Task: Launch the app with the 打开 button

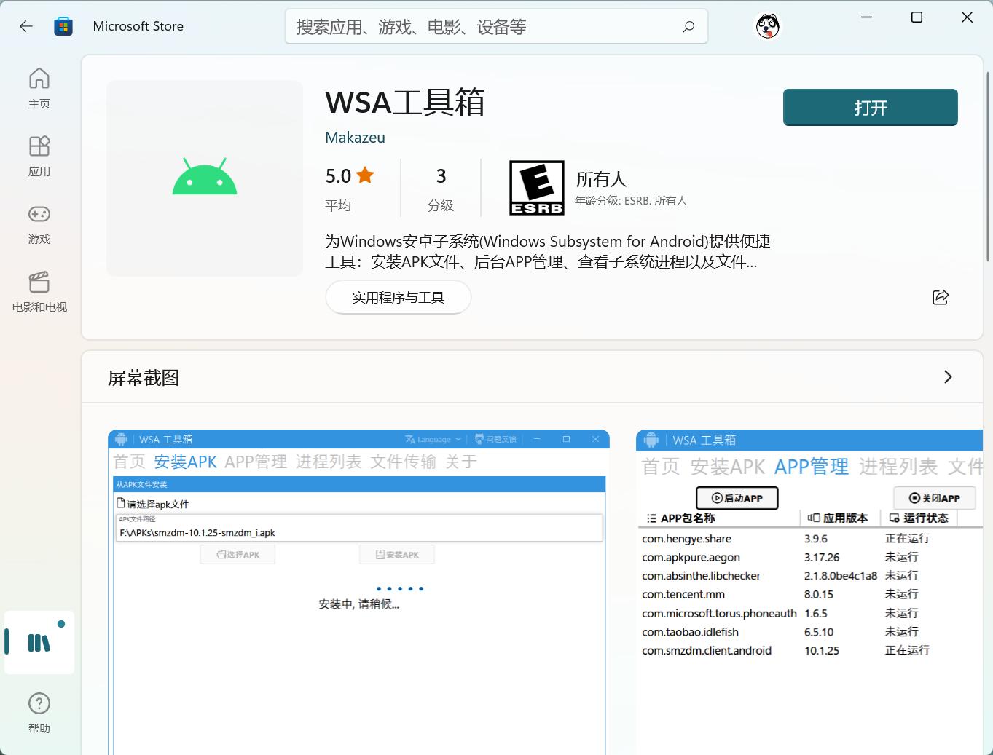Action: click(x=870, y=107)
